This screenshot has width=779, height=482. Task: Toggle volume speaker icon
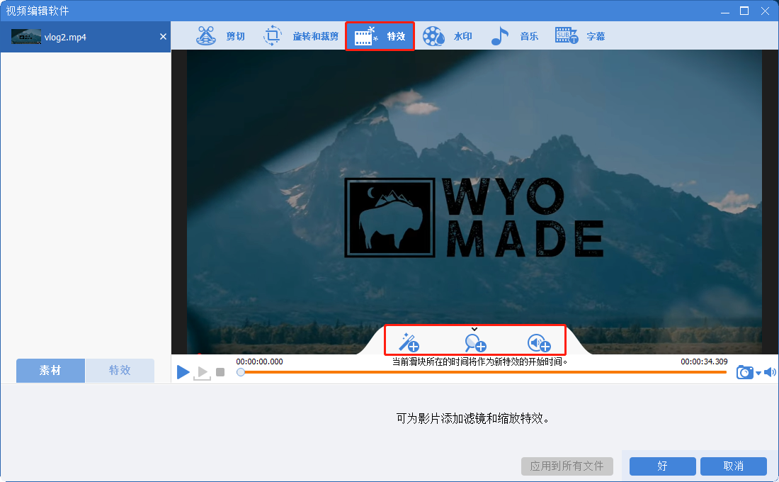point(770,372)
